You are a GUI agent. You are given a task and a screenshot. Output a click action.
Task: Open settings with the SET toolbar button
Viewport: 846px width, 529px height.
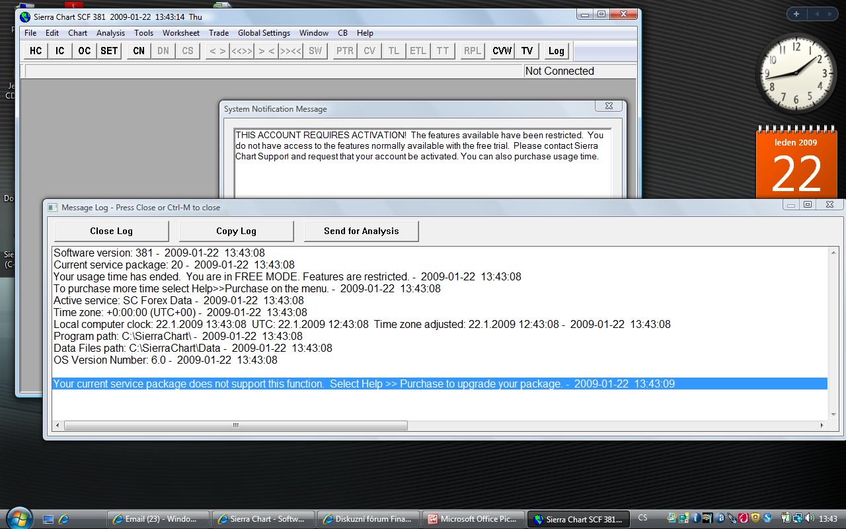click(x=109, y=51)
